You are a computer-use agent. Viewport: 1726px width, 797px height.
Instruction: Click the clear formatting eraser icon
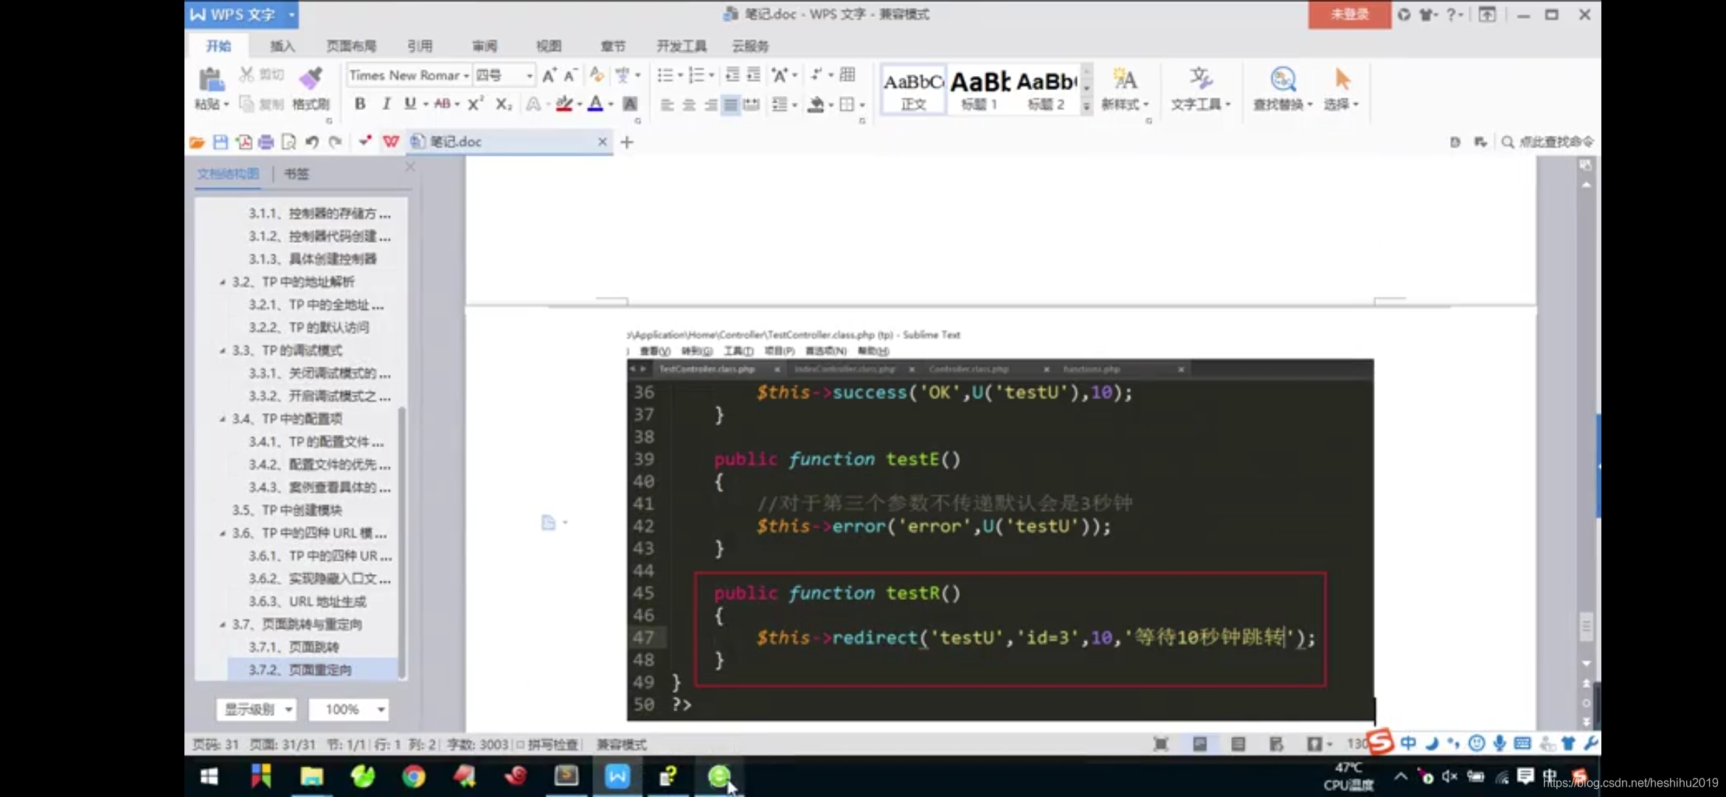click(x=597, y=75)
